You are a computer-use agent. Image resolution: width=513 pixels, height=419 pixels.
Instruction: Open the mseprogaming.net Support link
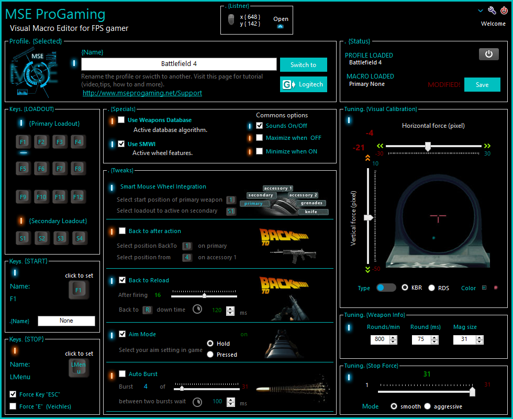click(x=142, y=93)
